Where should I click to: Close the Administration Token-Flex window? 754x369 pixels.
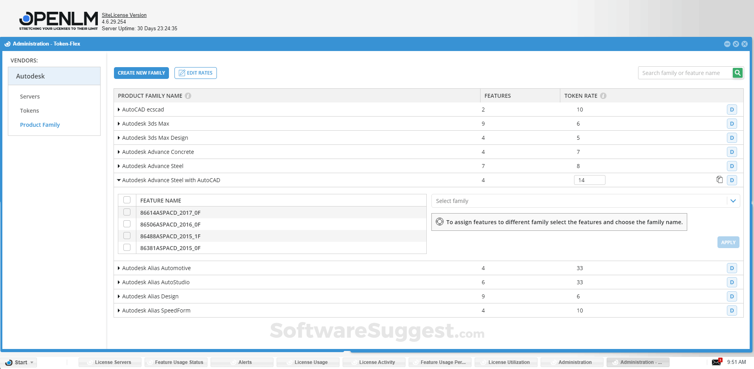(744, 44)
